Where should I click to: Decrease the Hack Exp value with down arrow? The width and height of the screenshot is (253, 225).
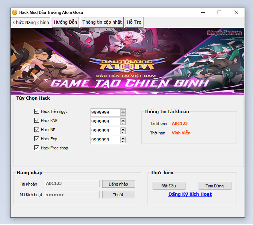click(123, 142)
